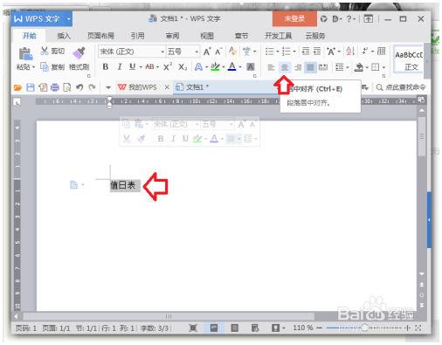
Task: Toggle center alignment (居中对齐) button
Action: (x=284, y=67)
